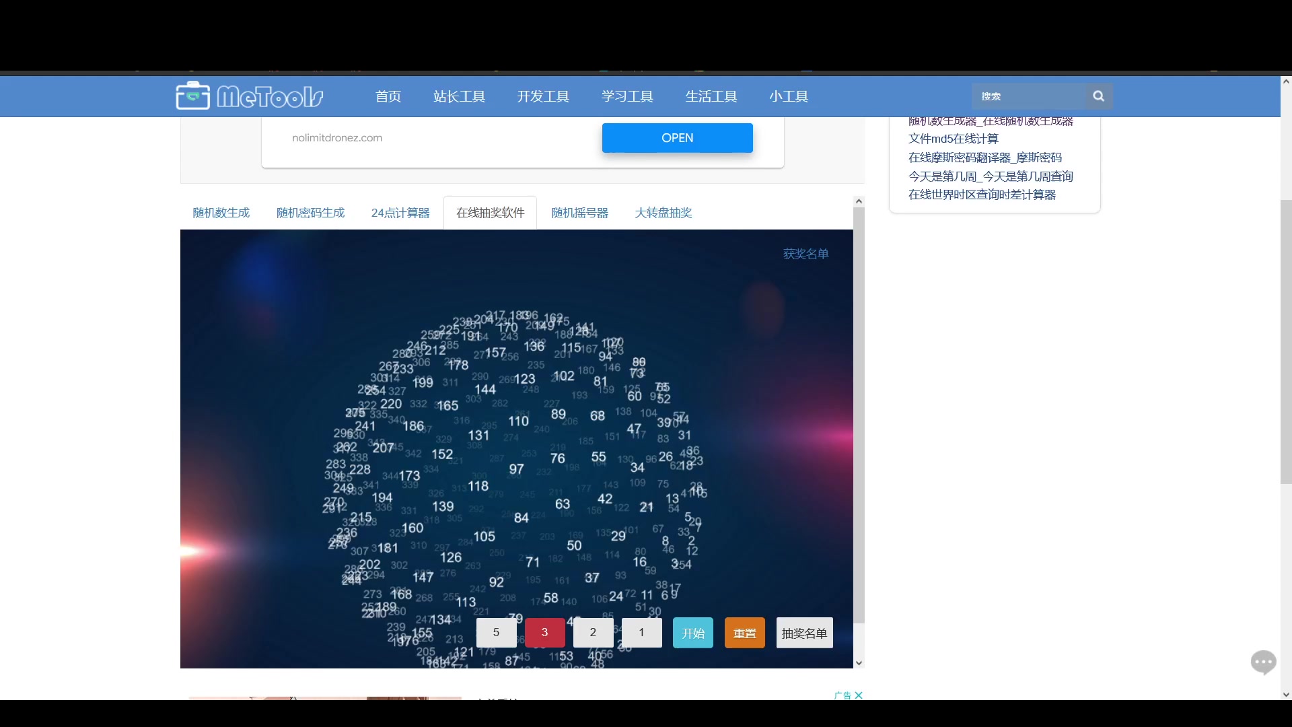The image size is (1292, 727).
Task: Click the search magnifier icon
Action: click(1098, 96)
